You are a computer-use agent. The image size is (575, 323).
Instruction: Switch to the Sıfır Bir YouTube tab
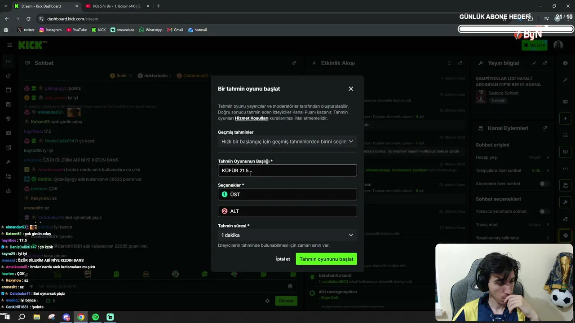click(x=117, y=6)
